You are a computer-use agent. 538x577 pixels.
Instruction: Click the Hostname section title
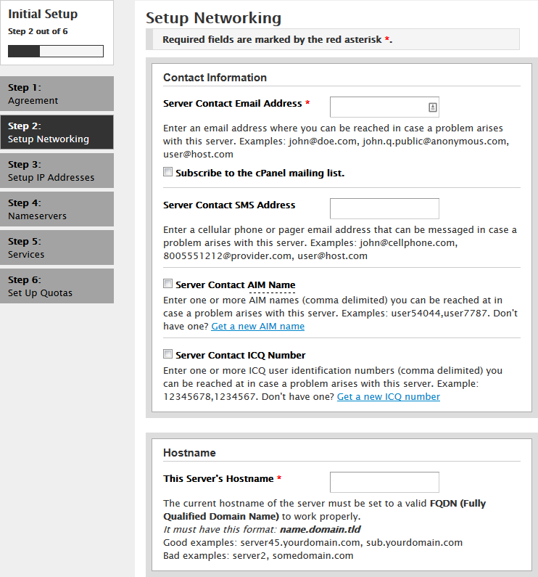189,453
